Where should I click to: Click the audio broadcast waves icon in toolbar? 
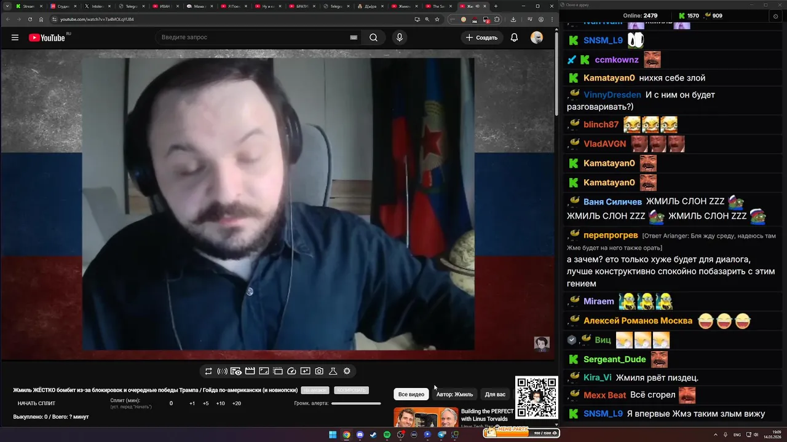222,371
